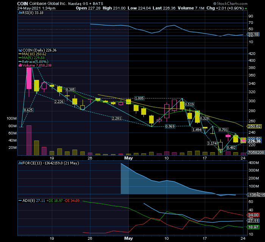
Task: Click the green 18.97 ADX panel tag
Action: click(253, 227)
